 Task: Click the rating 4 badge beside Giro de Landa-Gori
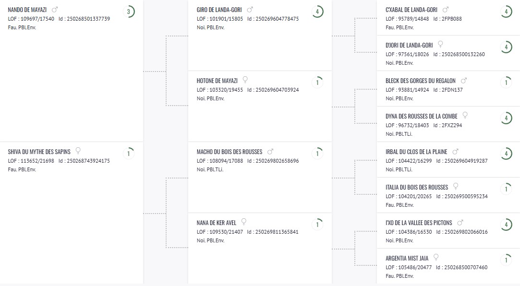pos(317,12)
